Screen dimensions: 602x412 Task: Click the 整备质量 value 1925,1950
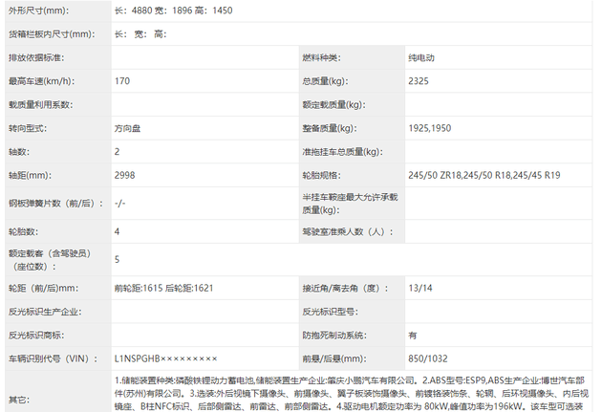coord(430,128)
